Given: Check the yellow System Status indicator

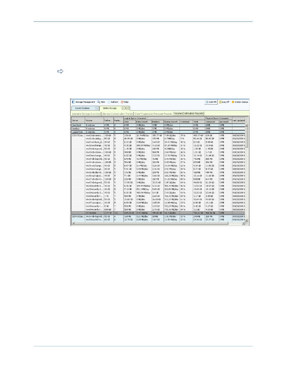Looking at the screenshot, I should [x=233, y=102].
